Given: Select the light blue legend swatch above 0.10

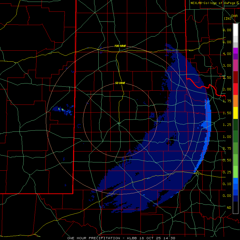Looking at the screenshot, I should click(x=235, y=181).
